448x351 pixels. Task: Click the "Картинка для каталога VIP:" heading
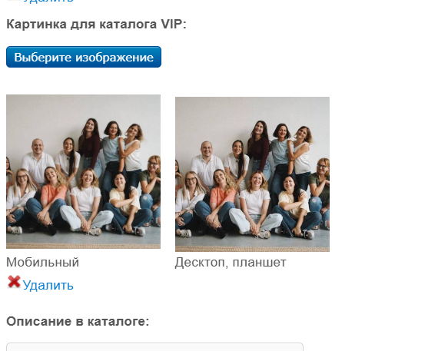coord(96,24)
